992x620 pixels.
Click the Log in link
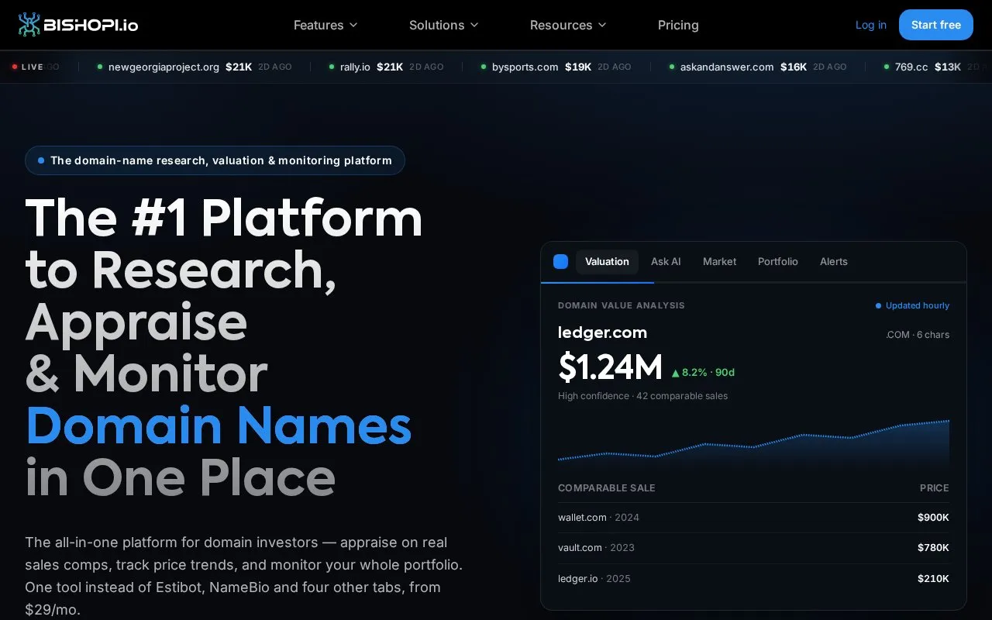click(871, 25)
